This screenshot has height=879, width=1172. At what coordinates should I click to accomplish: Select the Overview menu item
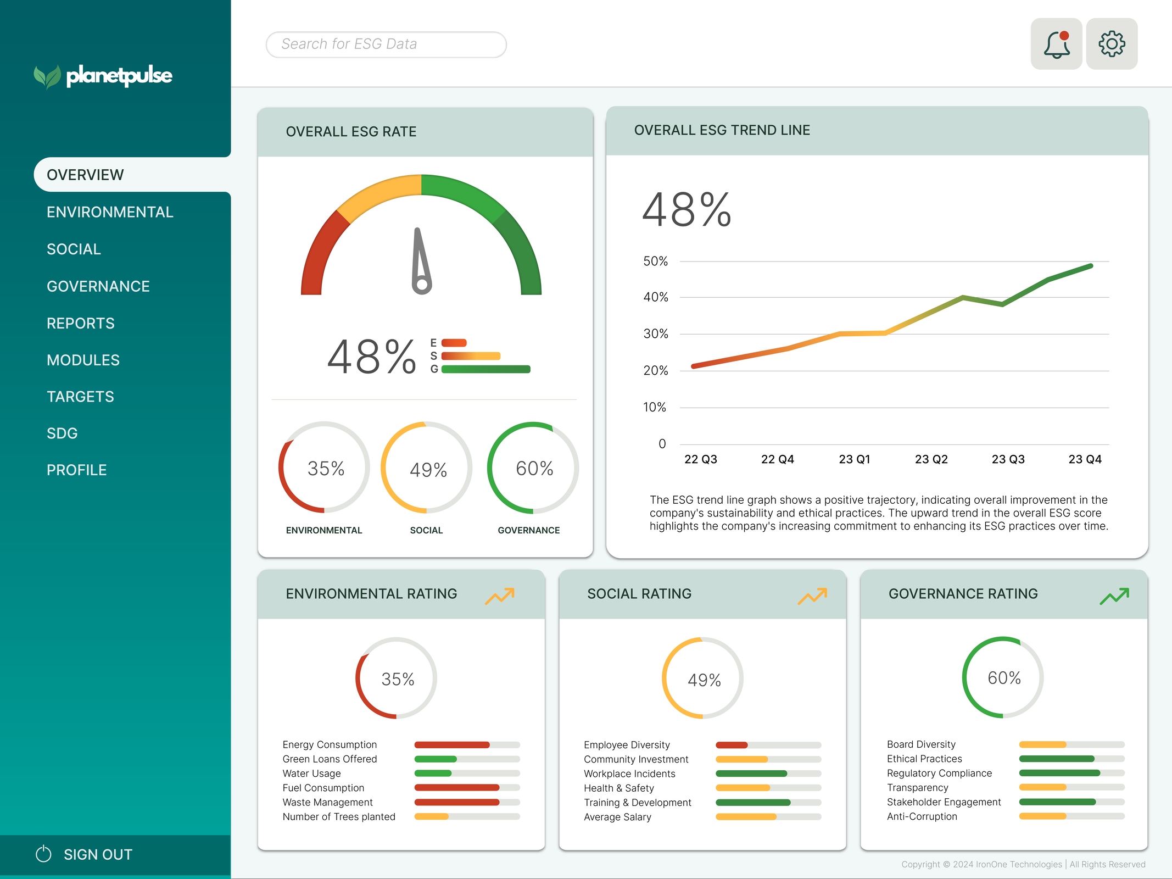[x=132, y=175]
